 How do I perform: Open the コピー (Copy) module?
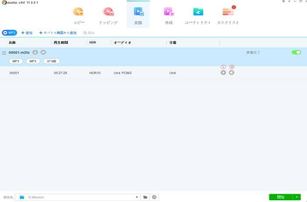pos(79,16)
